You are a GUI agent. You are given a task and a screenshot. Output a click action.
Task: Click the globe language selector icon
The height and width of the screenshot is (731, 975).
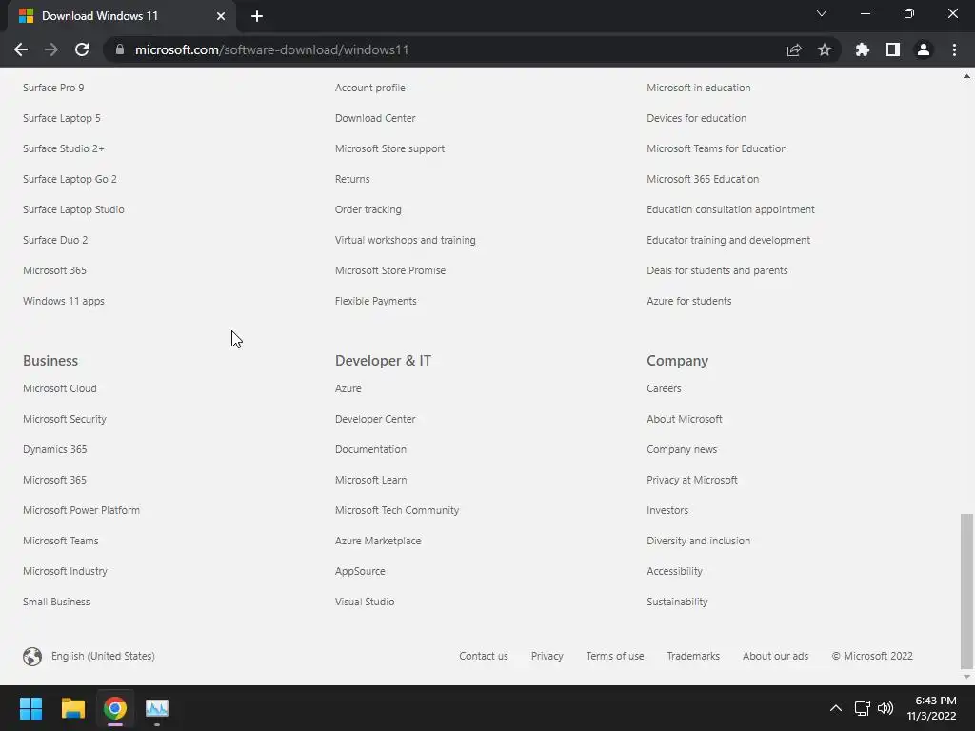pyautogui.click(x=32, y=657)
